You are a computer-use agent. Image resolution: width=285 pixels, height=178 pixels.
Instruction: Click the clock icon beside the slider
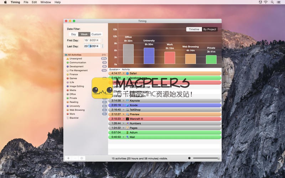coord(189,158)
